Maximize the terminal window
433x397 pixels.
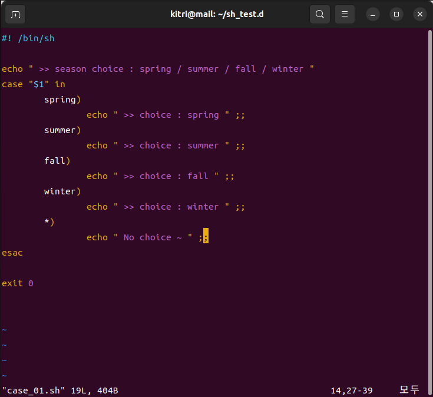(x=396, y=14)
